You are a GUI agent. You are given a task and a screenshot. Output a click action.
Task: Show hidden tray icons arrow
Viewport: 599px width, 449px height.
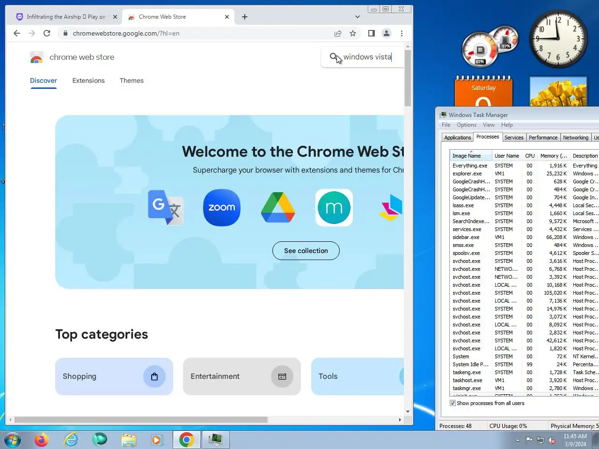(x=518, y=441)
